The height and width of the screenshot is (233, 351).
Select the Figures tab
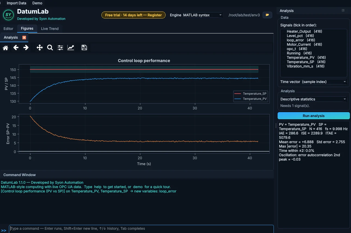point(27,28)
